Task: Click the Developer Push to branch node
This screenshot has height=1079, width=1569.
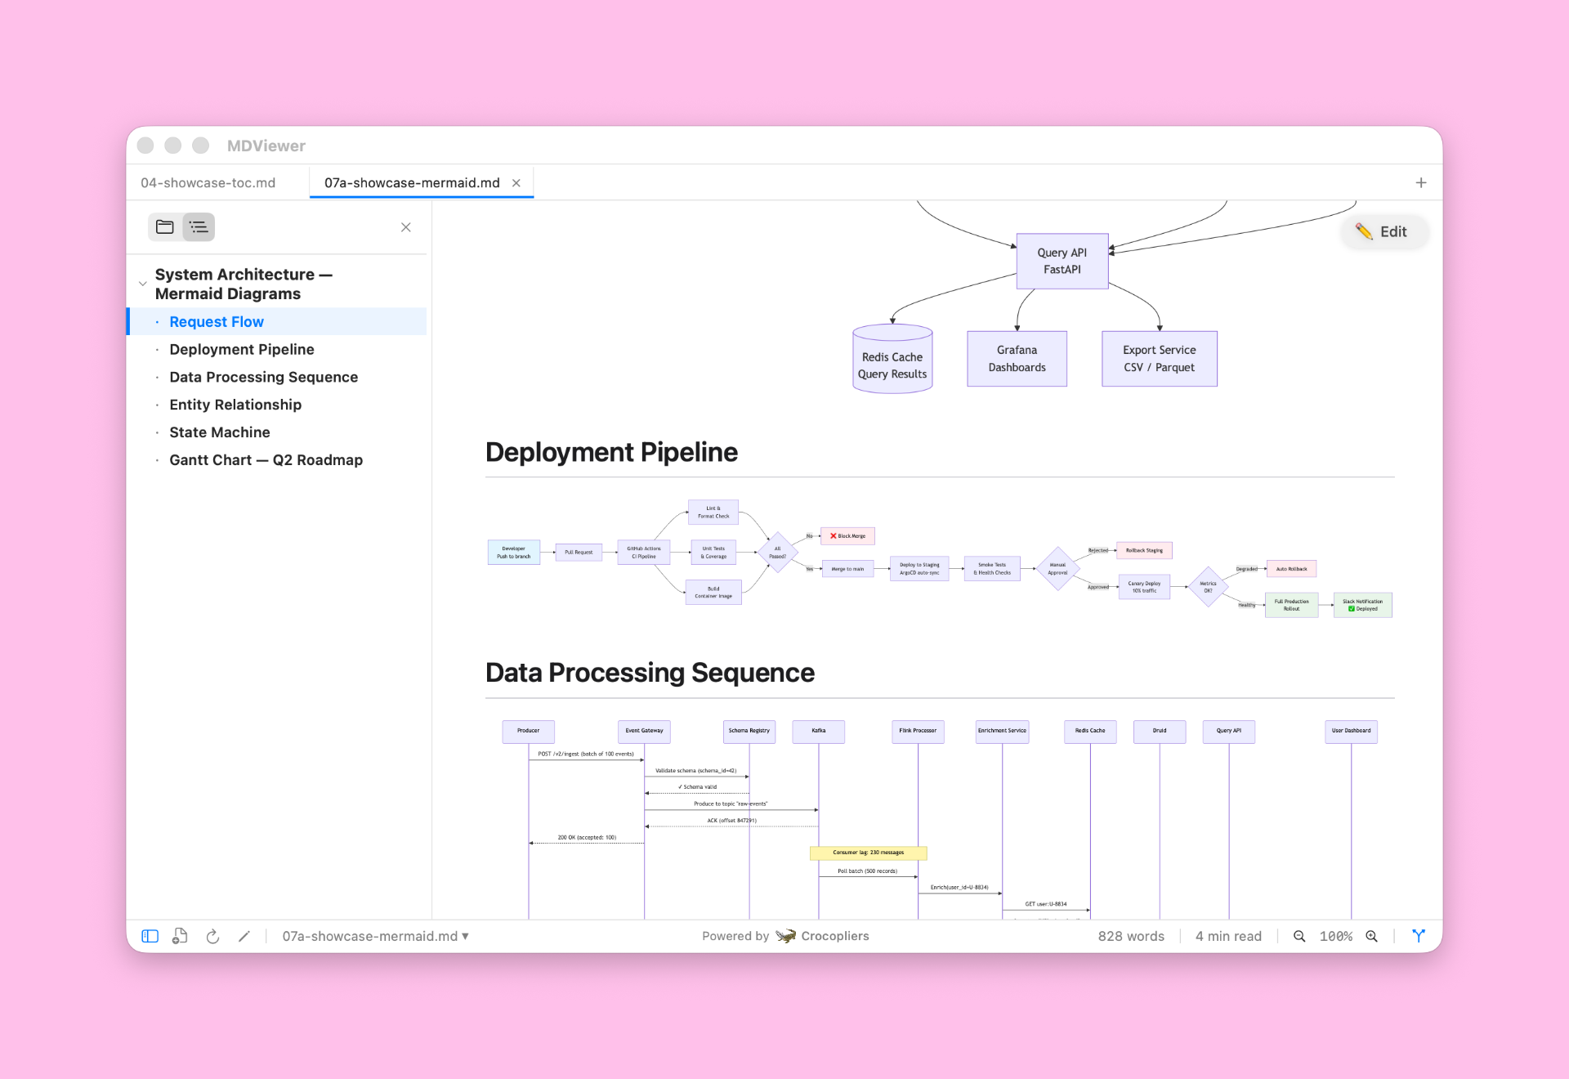Action: pyautogui.click(x=513, y=553)
